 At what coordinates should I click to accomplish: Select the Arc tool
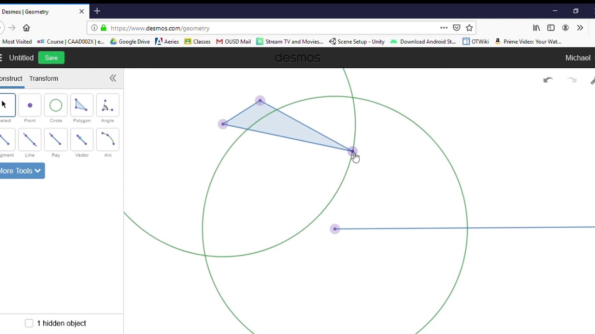pos(107,140)
